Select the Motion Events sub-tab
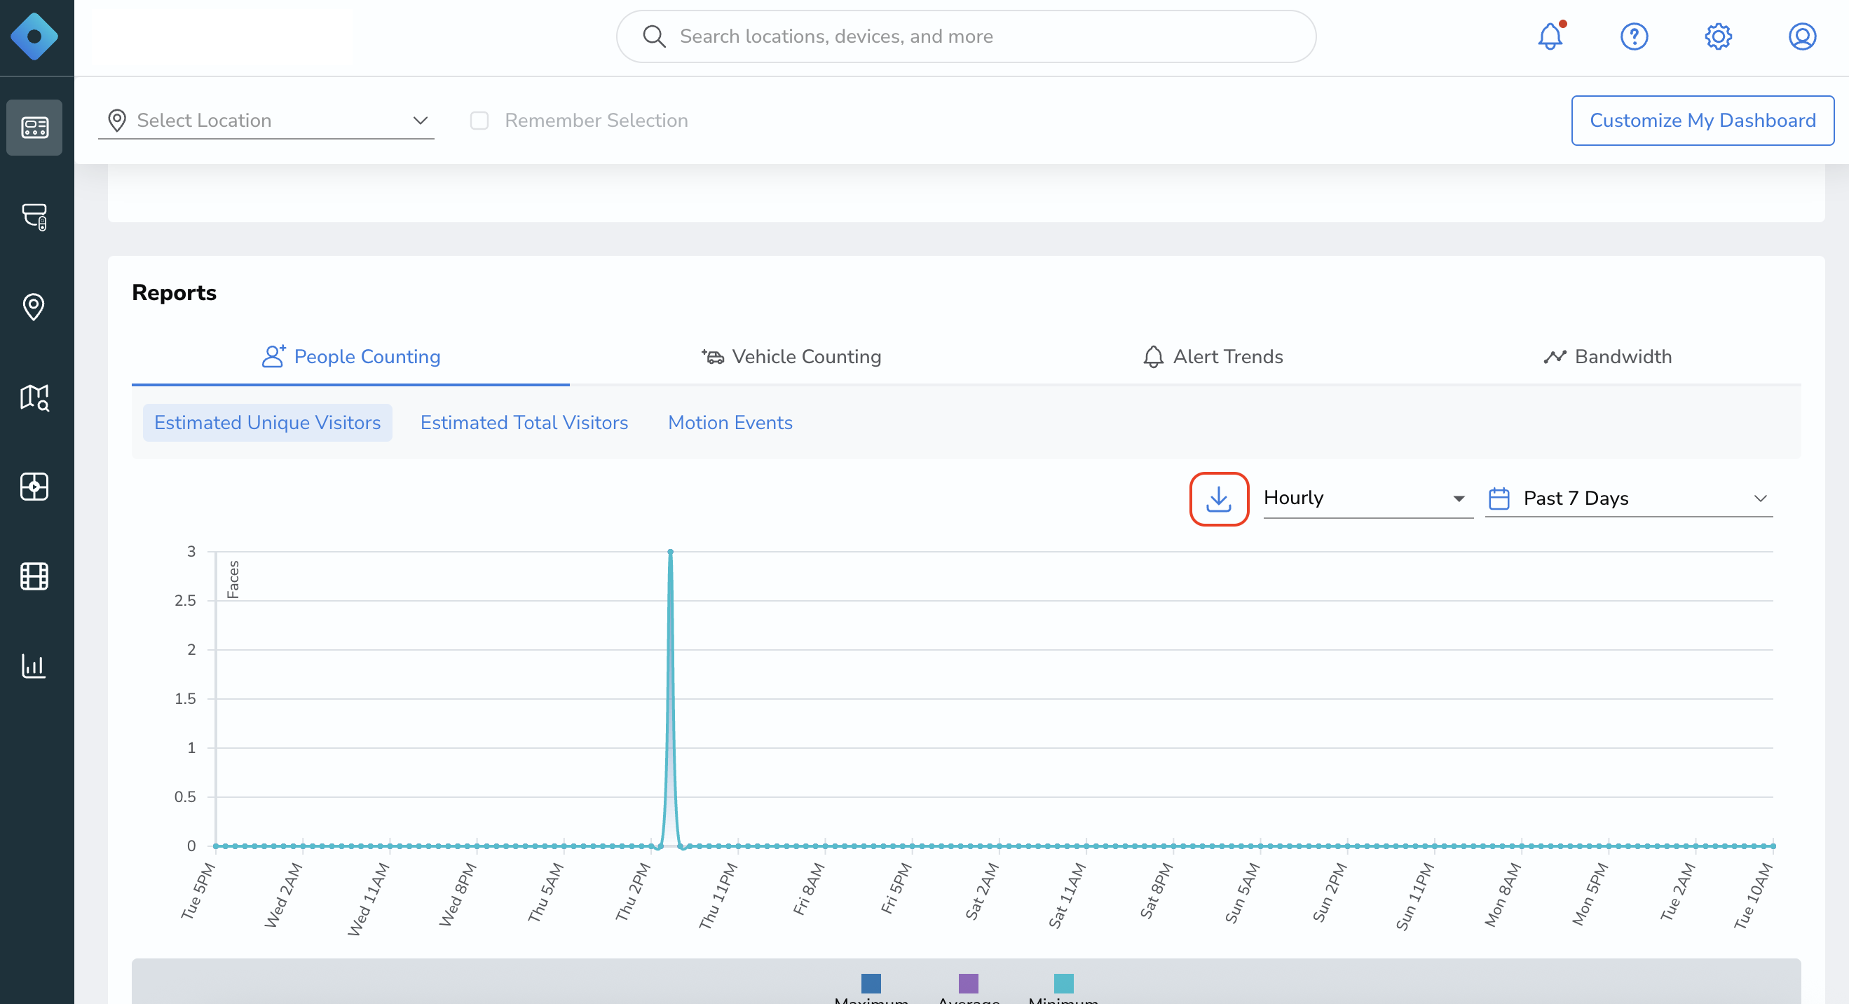Viewport: 1849px width, 1004px height. pyautogui.click(x=730, y=423)
